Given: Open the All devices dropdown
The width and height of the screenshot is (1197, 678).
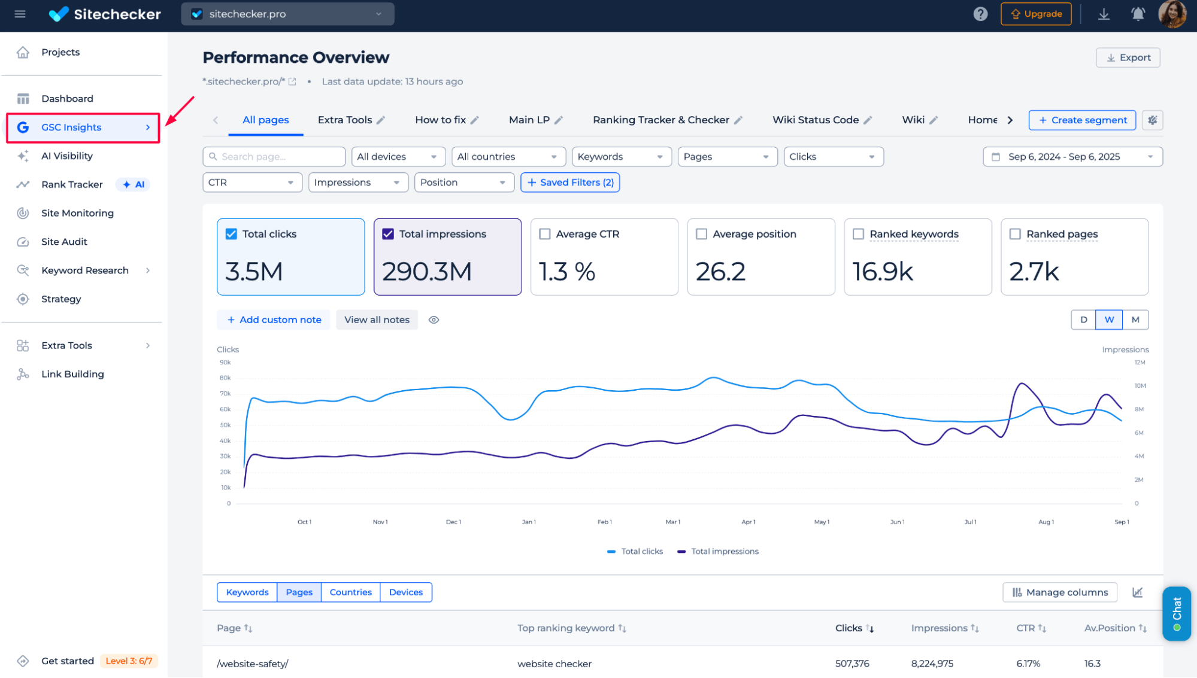Looking at the screenshot, I should tap(398, 157).
